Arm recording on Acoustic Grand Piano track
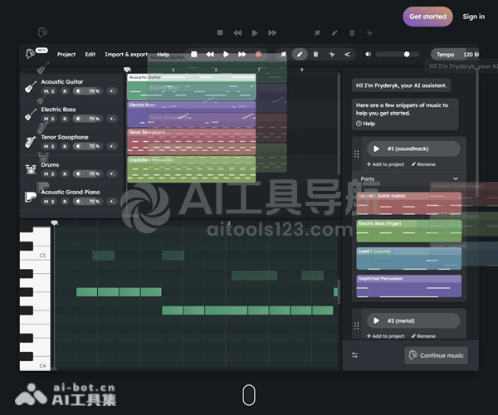This screenshot has height=415, width=498. [65, 202]
